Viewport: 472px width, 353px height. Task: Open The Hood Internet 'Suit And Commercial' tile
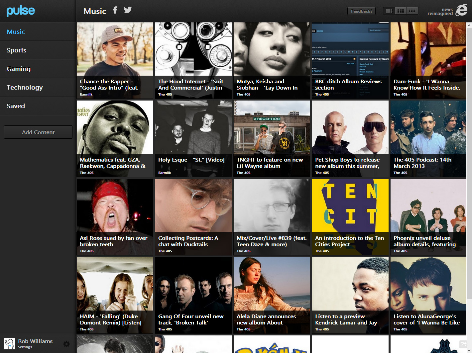pyautogui.click(x=193, y=60)
